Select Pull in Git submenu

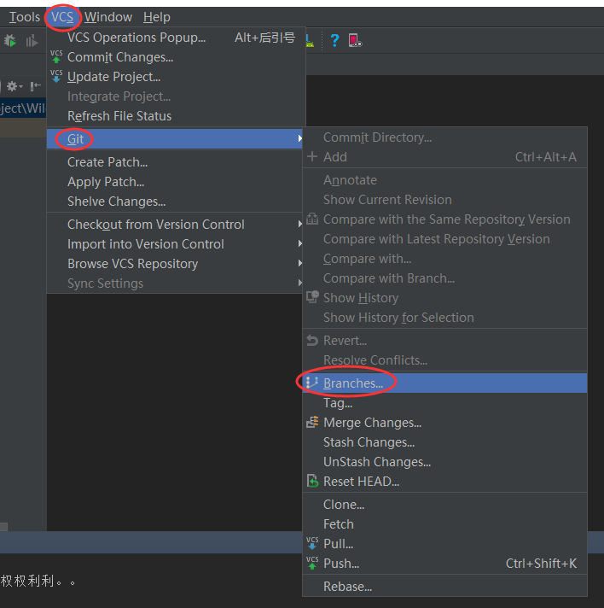444,544
